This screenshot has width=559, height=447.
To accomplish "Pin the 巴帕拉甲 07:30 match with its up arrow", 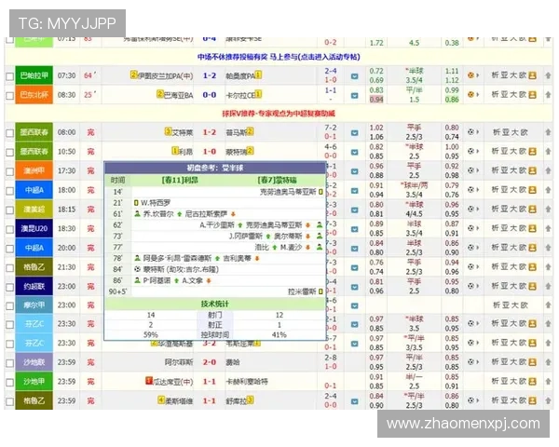I will tap(548, 75).
